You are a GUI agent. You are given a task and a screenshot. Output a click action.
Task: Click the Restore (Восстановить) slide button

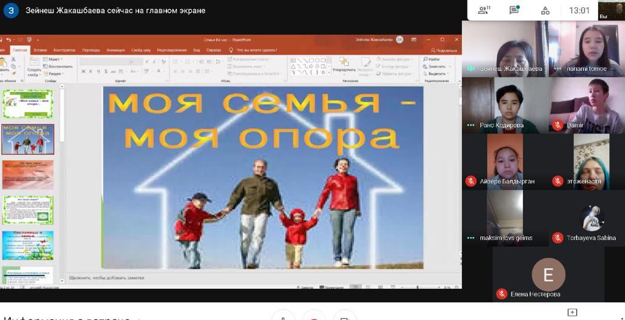[x=60, y=66]
